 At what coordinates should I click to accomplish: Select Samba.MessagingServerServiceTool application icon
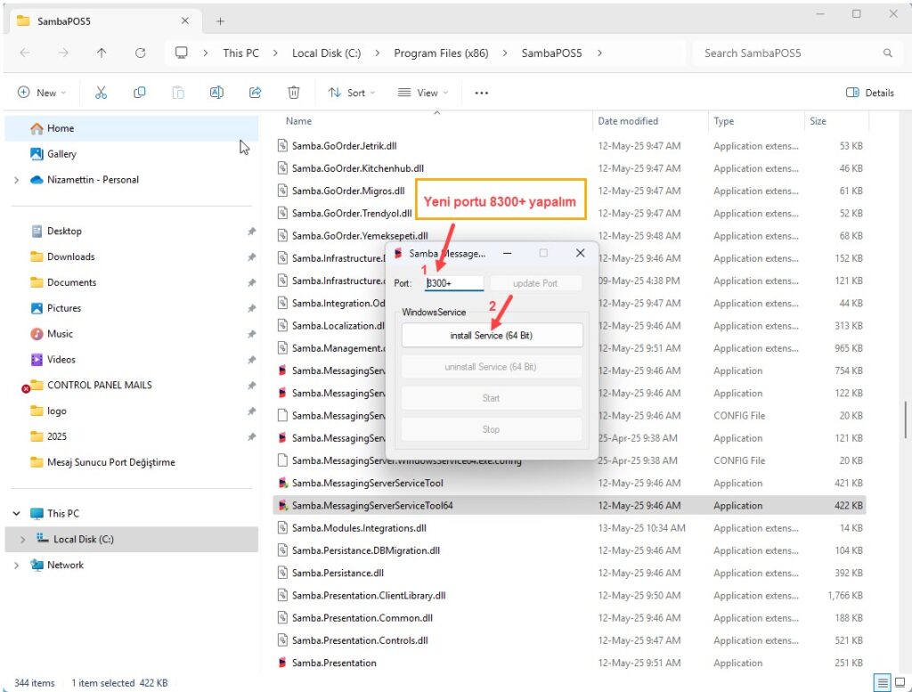coord(282,483)
